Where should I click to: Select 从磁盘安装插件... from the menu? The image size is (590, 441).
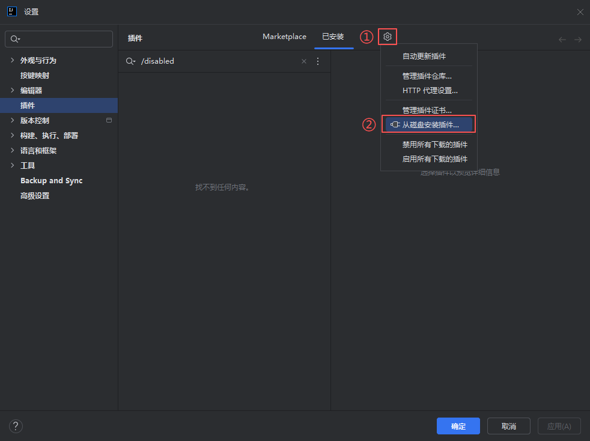point(430,125)
